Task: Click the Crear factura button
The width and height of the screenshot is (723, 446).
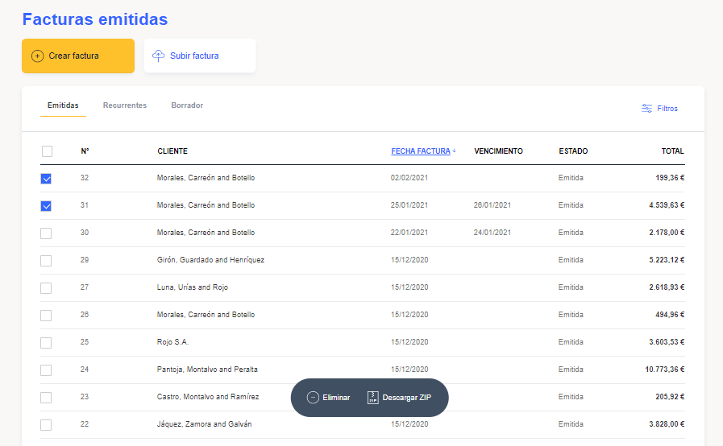Action: pos(78,56)
